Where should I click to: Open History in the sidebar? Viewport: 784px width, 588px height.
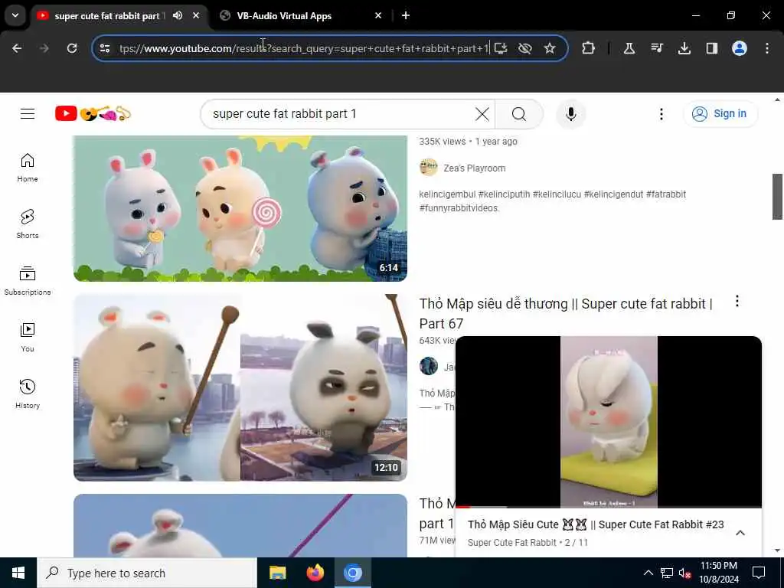28,394
